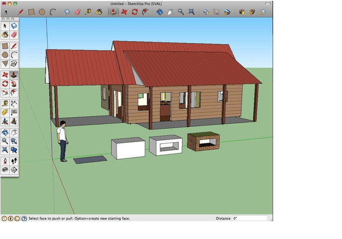Click Make Component in the top toolbar
342x239 pixels.
(x=67, y=12)
